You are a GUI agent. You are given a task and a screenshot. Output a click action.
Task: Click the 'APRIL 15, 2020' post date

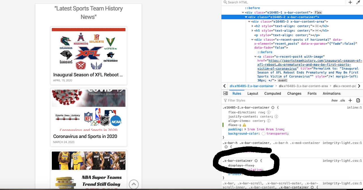point(63,81)
